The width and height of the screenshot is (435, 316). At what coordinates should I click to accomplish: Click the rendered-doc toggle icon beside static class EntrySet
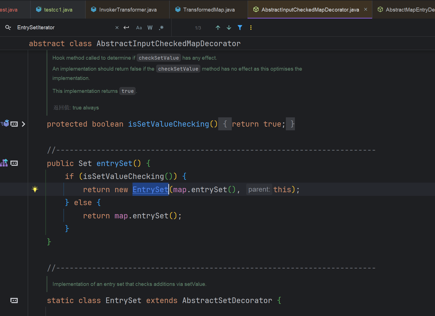(x=14, y=301)
